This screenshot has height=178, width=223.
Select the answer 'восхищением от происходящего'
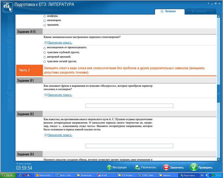coord(45,47)
